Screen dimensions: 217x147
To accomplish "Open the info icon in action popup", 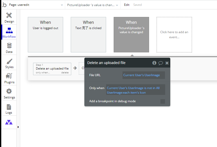I will (x=154, y=63).
